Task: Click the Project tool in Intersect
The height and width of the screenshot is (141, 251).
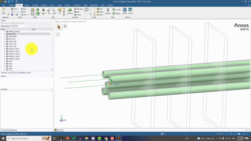Action: click(x=78, y=15)
